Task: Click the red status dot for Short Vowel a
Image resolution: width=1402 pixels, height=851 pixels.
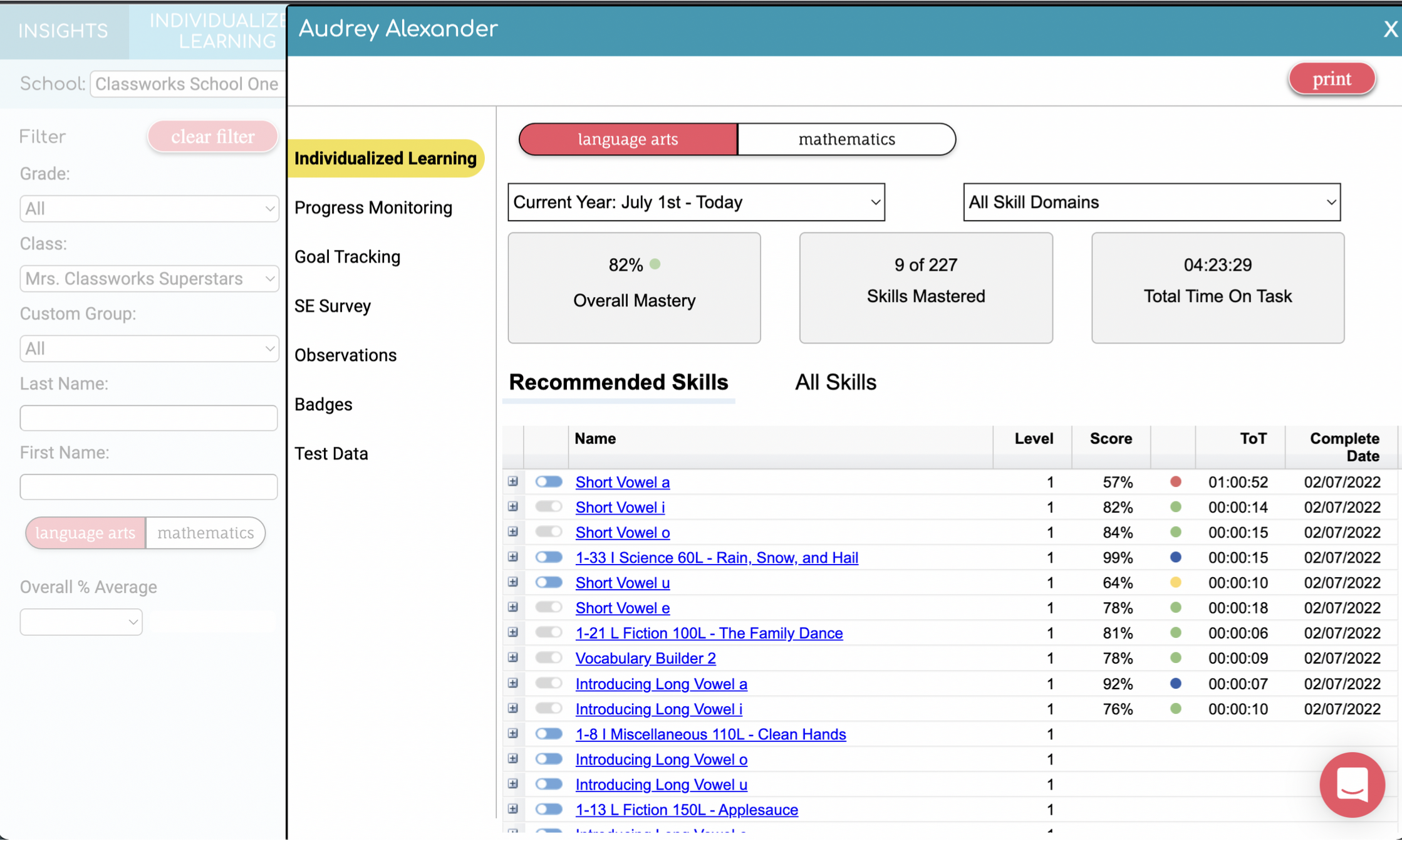Action: (1175, 482)
